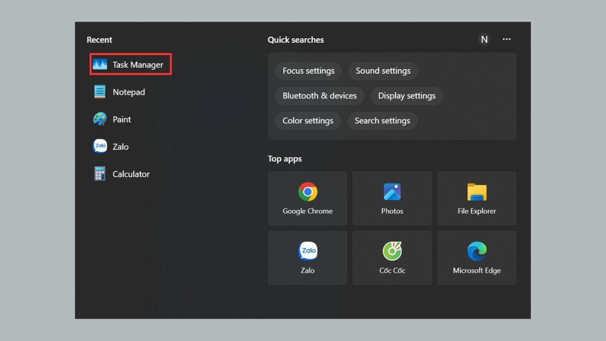The image size is (606, 341).
Task: Select Color settings quick search
Action: point(308,121)
